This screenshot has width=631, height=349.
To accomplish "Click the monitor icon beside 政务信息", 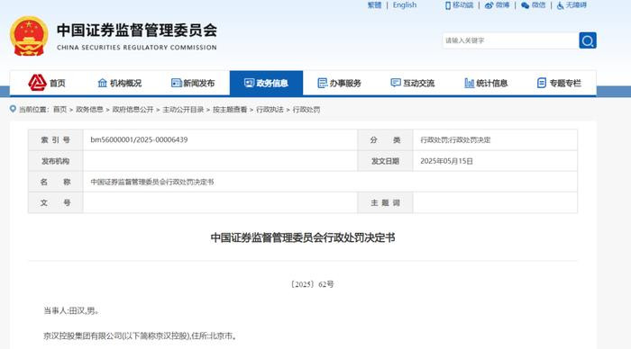I will [249, 83].
